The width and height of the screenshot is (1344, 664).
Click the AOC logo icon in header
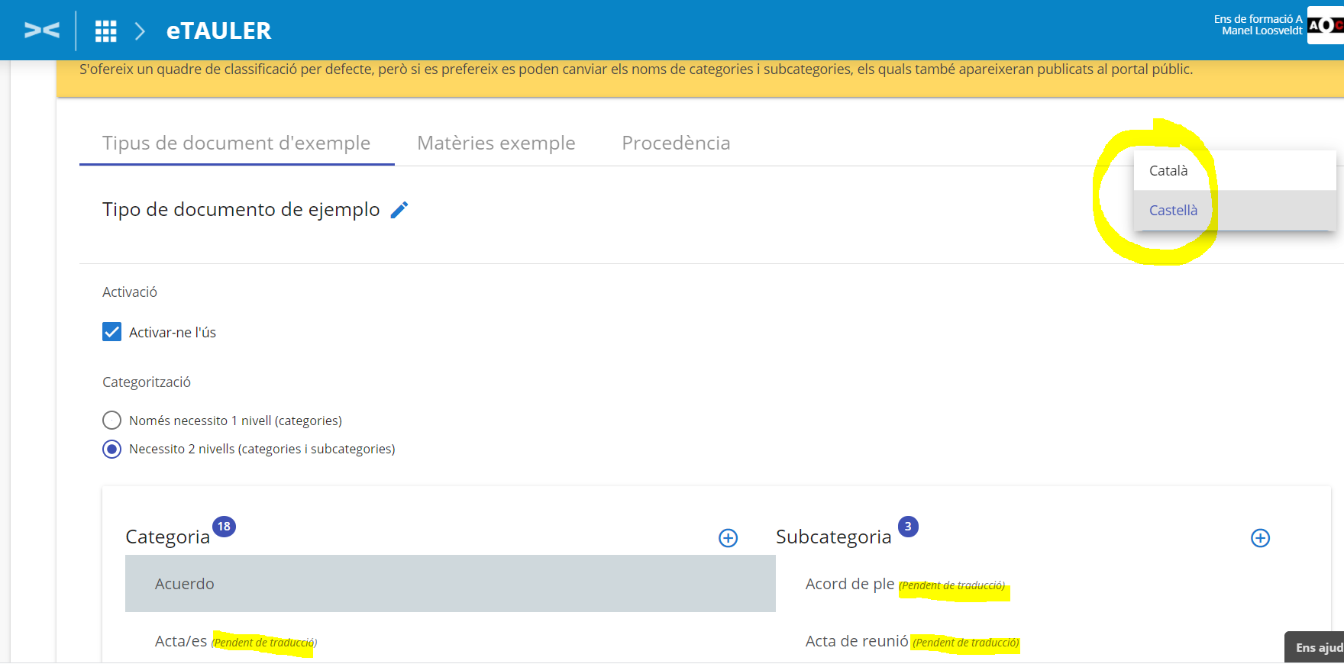pos(1326,25)
